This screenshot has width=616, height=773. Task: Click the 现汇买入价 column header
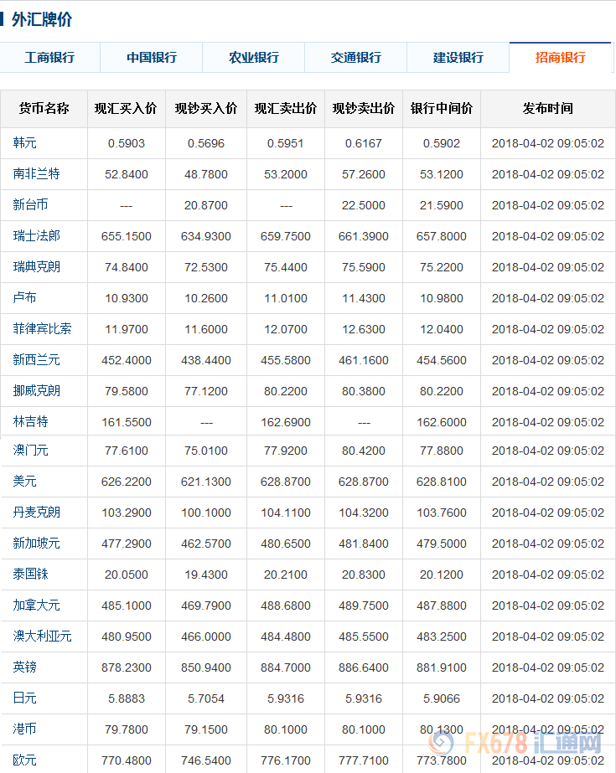click(127, 109)
